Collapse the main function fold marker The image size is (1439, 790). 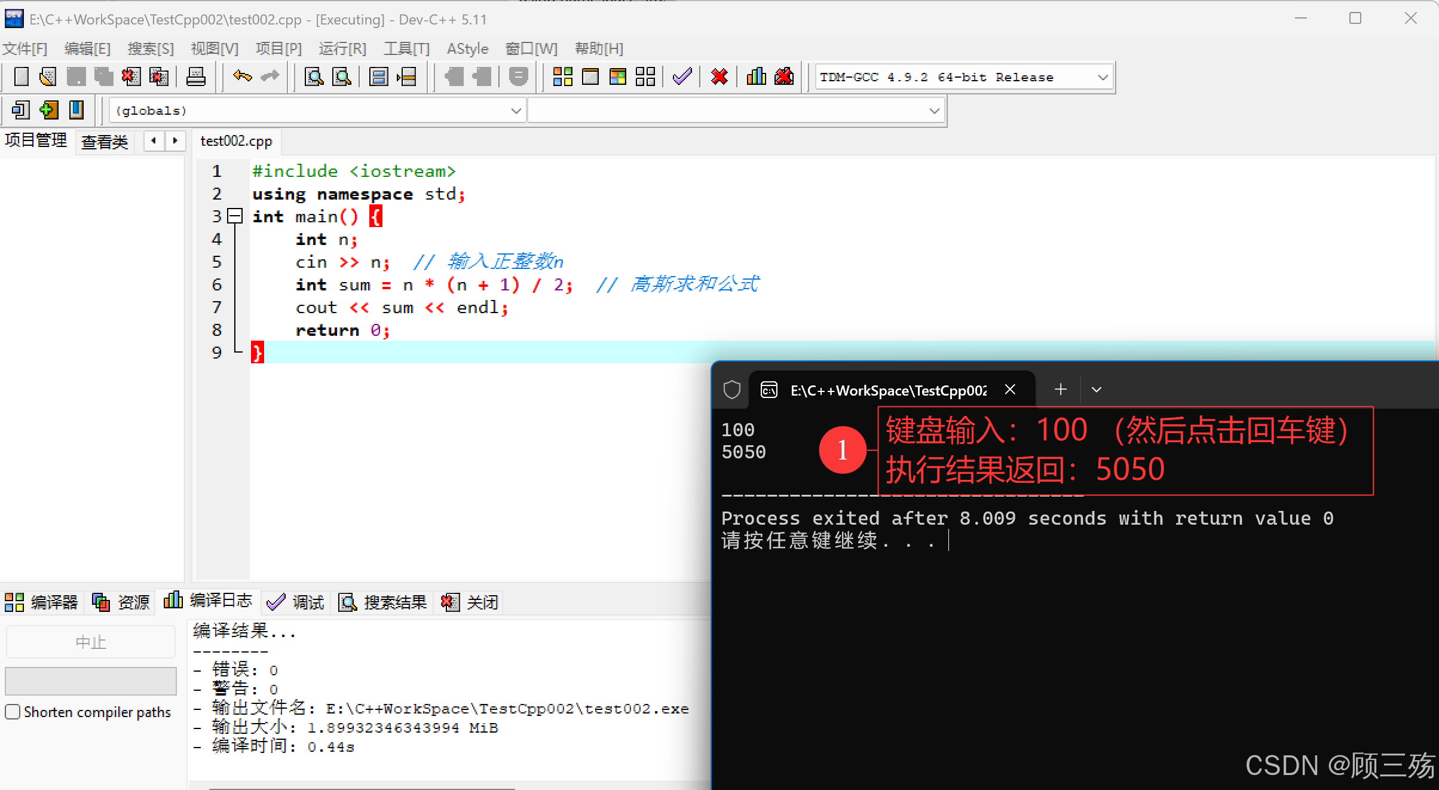[235, 216]
